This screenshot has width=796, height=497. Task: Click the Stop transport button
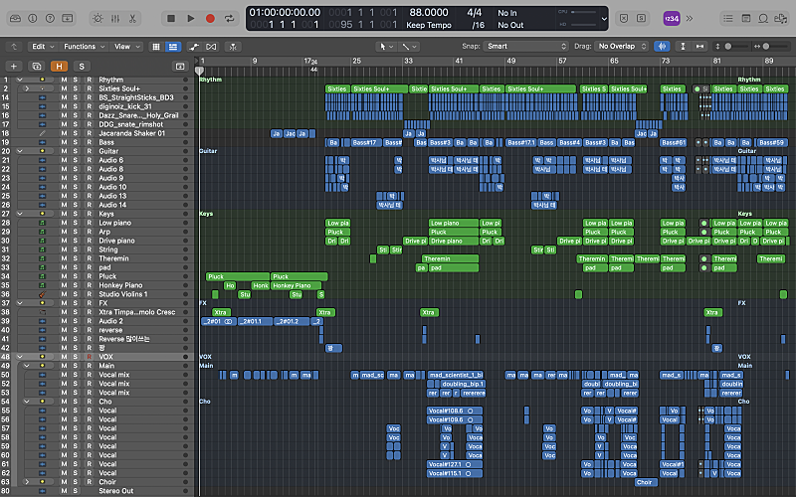pyautogui.click(x=170, y=18)
